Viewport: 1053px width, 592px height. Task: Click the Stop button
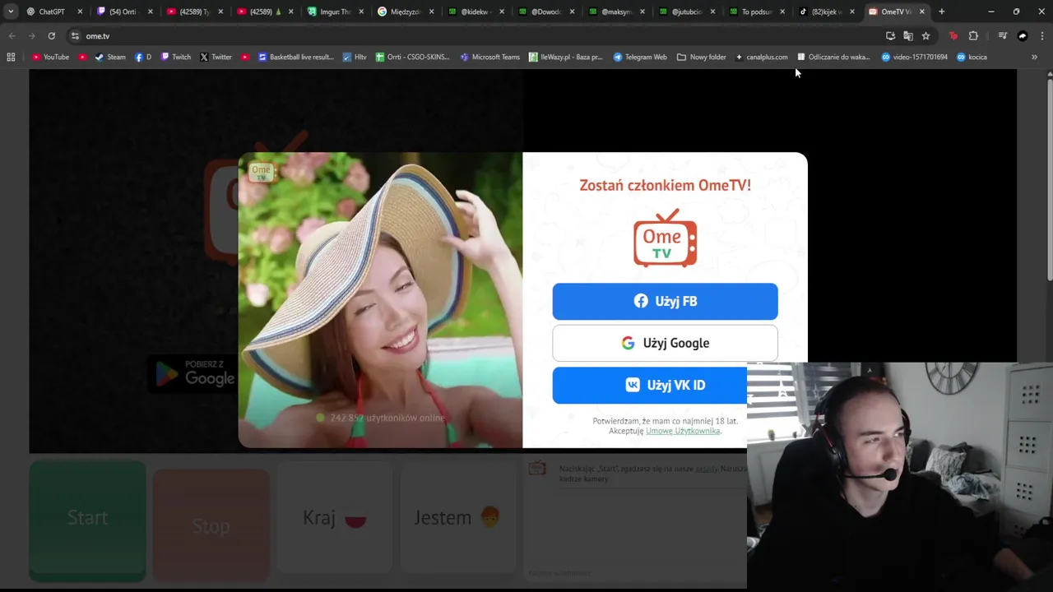[211, 525]
